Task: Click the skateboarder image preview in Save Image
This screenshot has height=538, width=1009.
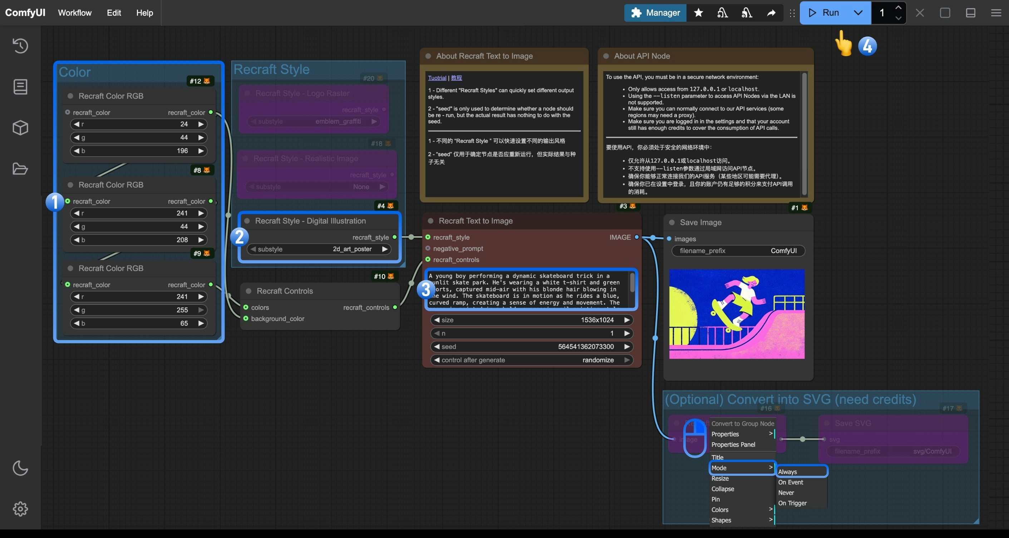Action: [x=737, y=315]
